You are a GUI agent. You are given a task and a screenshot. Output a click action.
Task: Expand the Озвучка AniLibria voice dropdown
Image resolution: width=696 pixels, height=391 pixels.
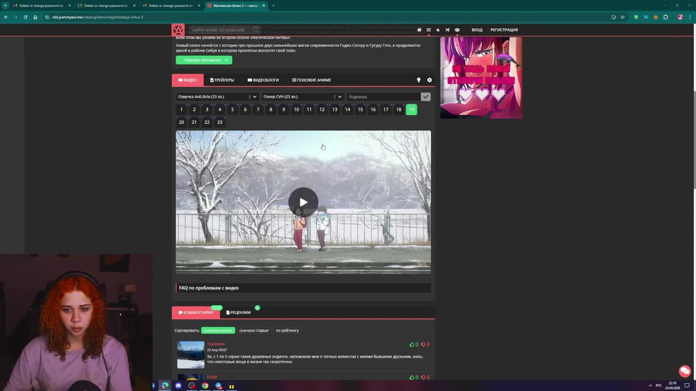coord(217,97)
